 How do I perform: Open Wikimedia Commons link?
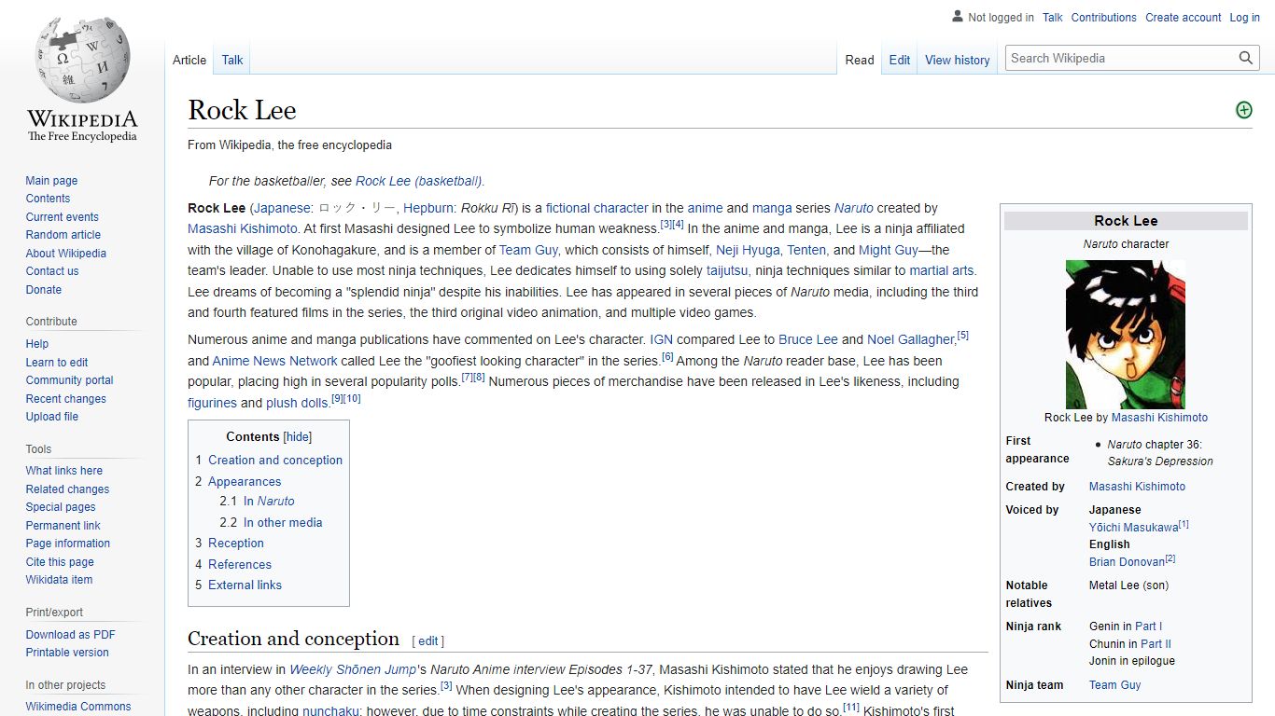click(x=78, y=707)
